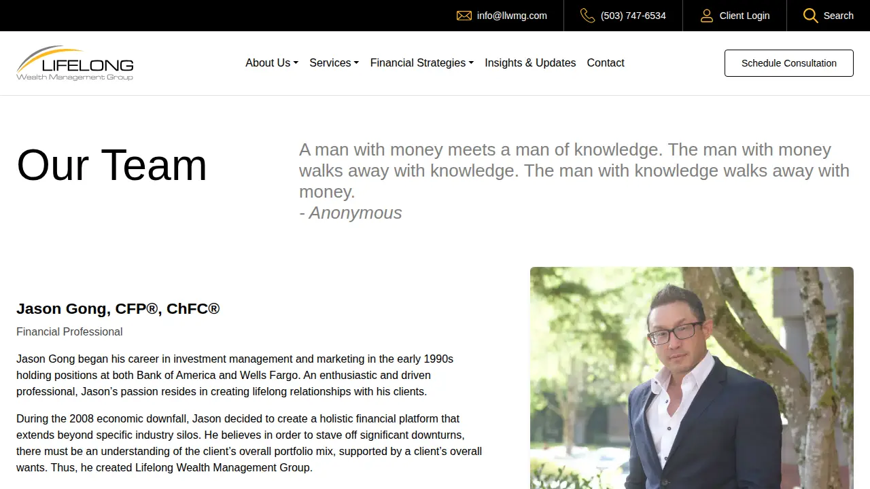
Task: Call the (503) 747-6534 phone link
Action: click(633, 16)
